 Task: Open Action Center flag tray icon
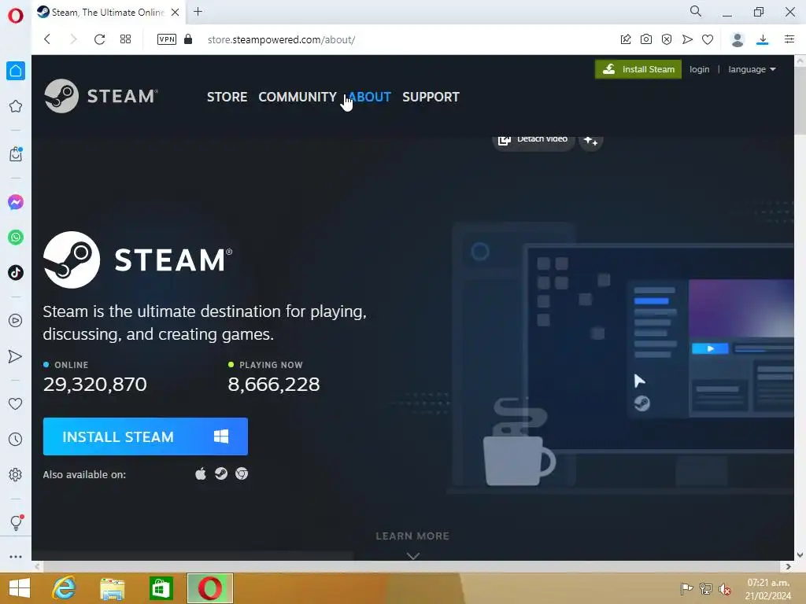[686, 588]
